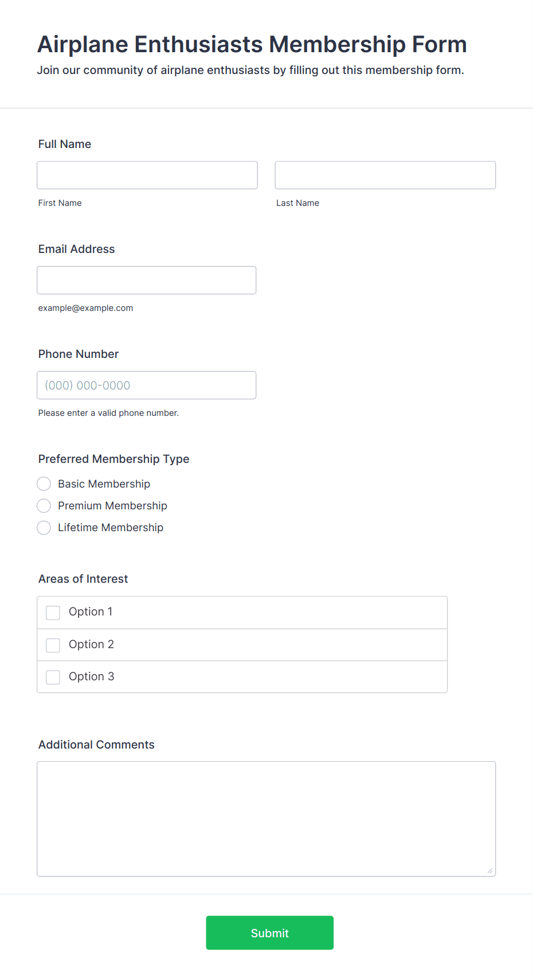Image resolution: width=533 pixels, height=978 pixels.
Task: Click the Email Address field label
Action: pyautogui.click(x=77, y=249)
